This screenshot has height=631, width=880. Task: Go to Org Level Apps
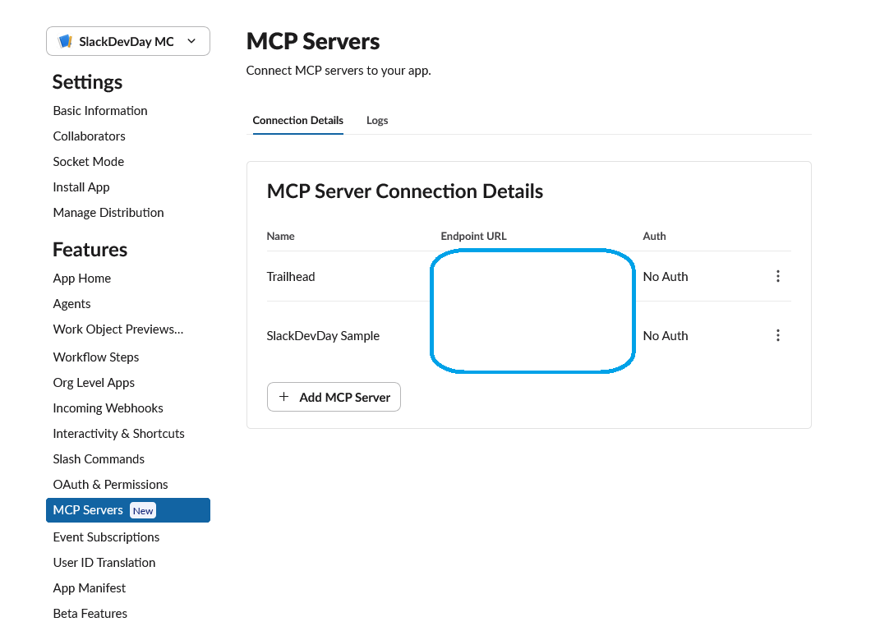[94, 383]
